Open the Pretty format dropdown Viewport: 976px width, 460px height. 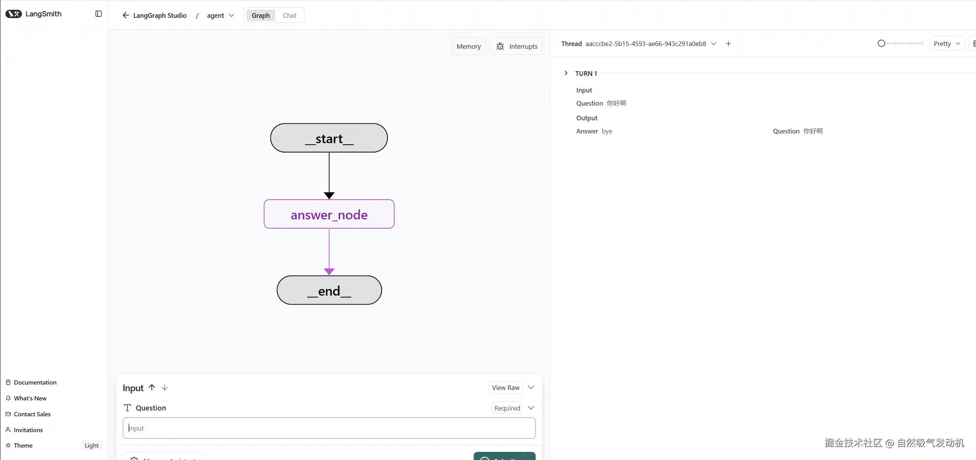point(947,44)
